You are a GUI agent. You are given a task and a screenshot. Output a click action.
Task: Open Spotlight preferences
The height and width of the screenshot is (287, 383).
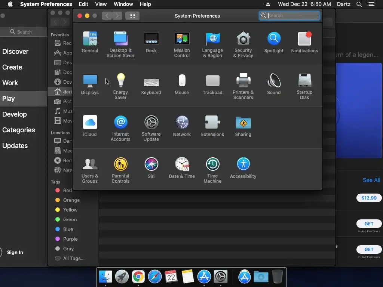[274, 42]
